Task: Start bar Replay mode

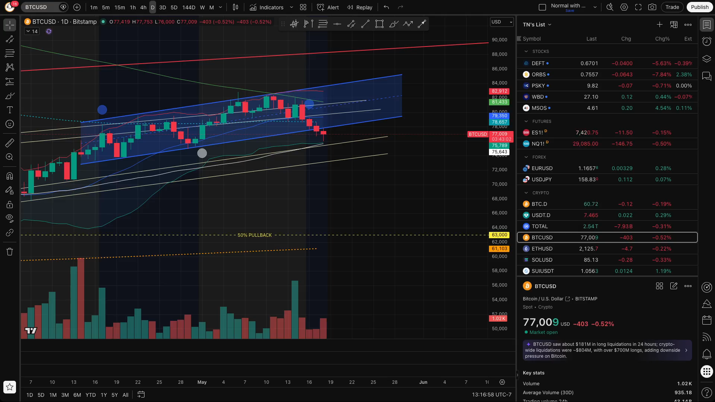Action: 360,7
